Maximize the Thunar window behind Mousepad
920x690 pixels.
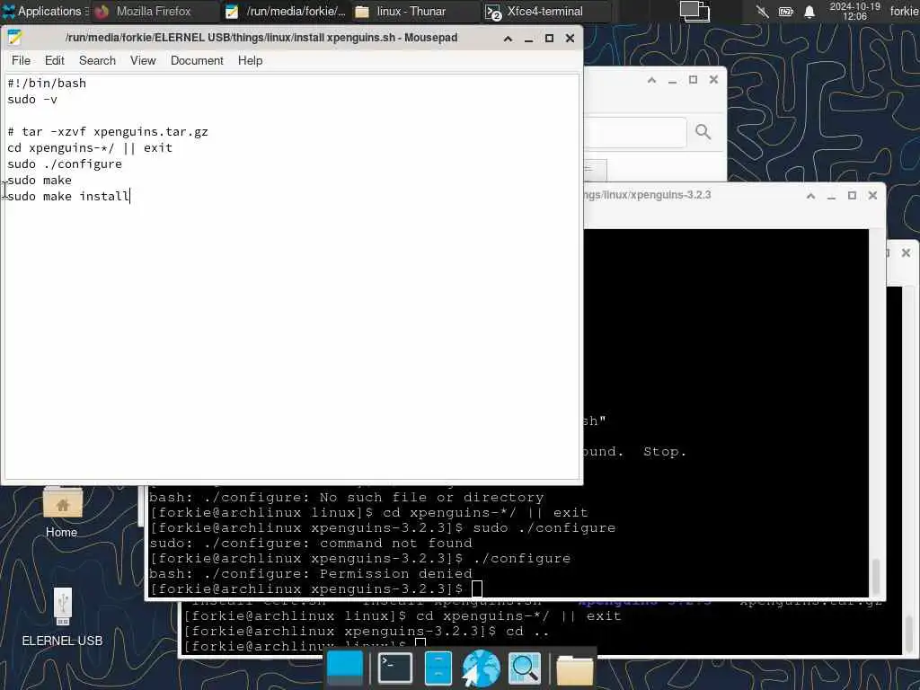[693, 80]
